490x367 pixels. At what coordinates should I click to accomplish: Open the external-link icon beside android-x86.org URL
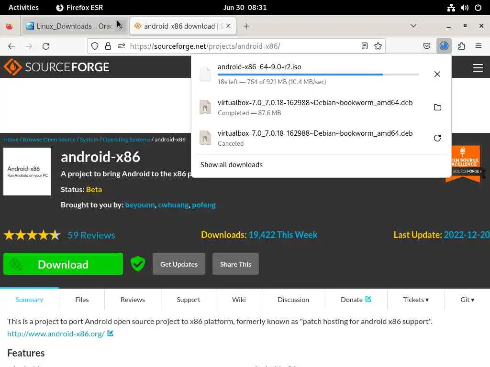click(111, 333)
